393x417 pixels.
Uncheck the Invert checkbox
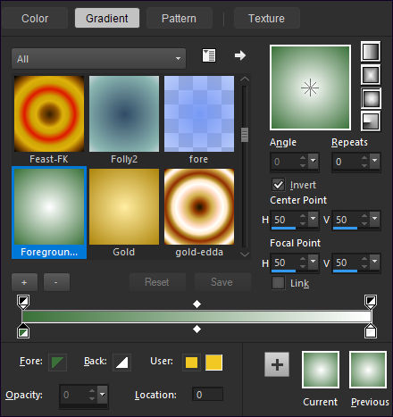click(278, 185)
